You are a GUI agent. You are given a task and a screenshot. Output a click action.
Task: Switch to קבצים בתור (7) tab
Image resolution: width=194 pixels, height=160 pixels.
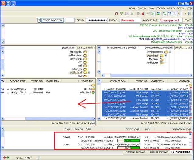pos(181,152)
